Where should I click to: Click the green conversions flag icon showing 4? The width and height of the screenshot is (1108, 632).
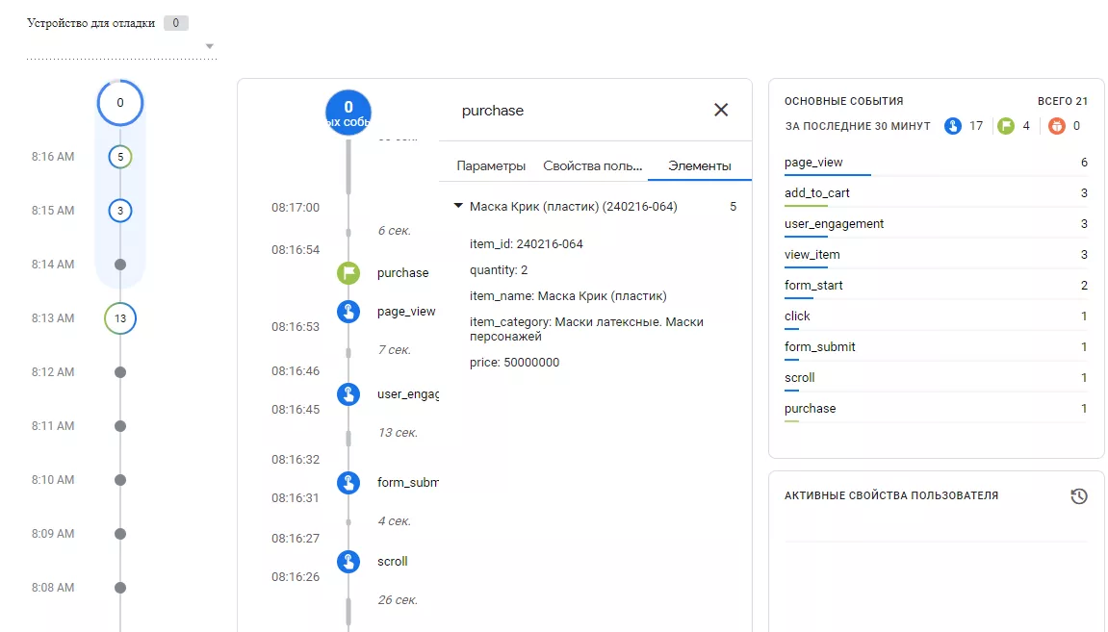(x=1006, y=126)
